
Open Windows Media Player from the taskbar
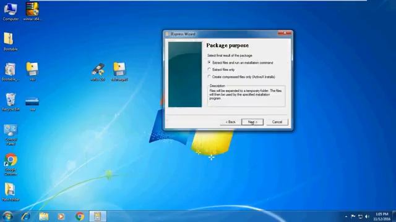click(x=61, y=216)
